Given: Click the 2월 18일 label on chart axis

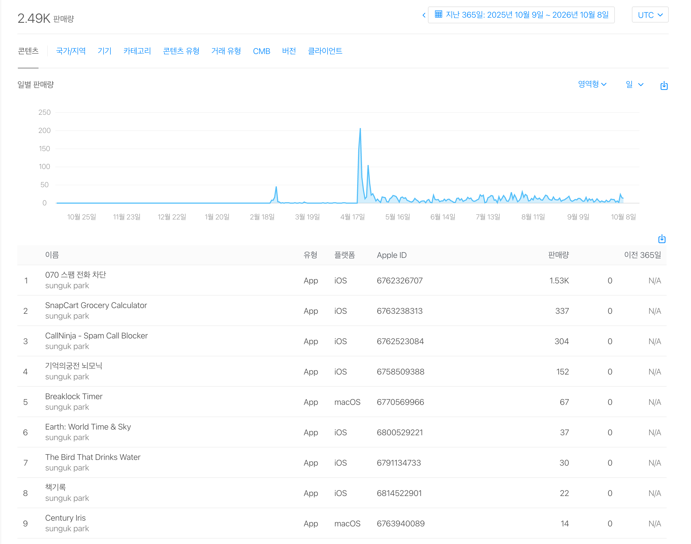Looking at the screenshot, I should pyautogui.click(x=262, y=217).
